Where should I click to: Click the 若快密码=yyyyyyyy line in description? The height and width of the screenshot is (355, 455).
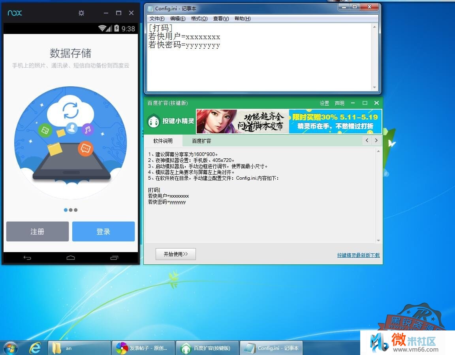coord(167,202)
